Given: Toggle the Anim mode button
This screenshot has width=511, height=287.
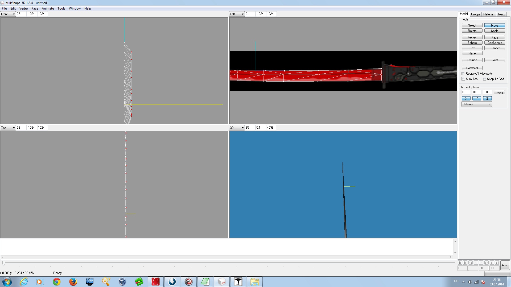Looking at the screenshot, I should 505,265.
